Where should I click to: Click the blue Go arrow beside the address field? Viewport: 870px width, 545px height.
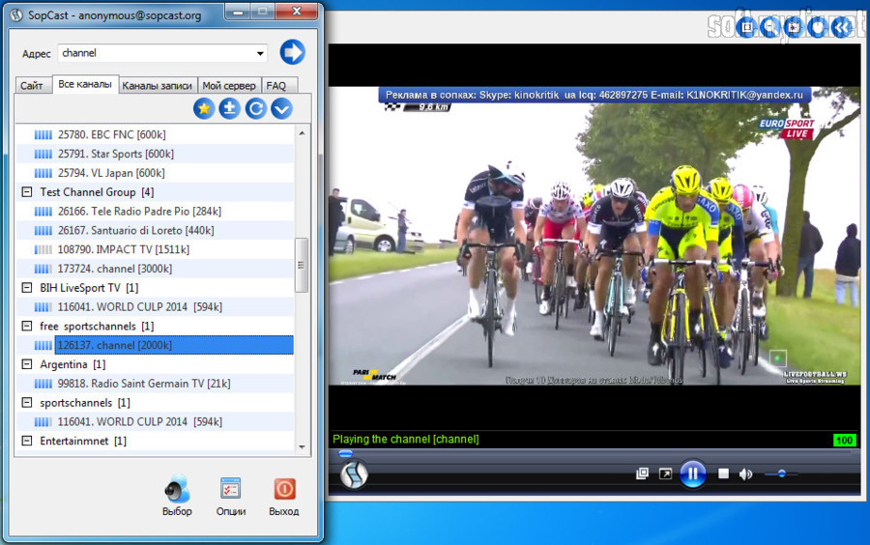tap(292, 52)
